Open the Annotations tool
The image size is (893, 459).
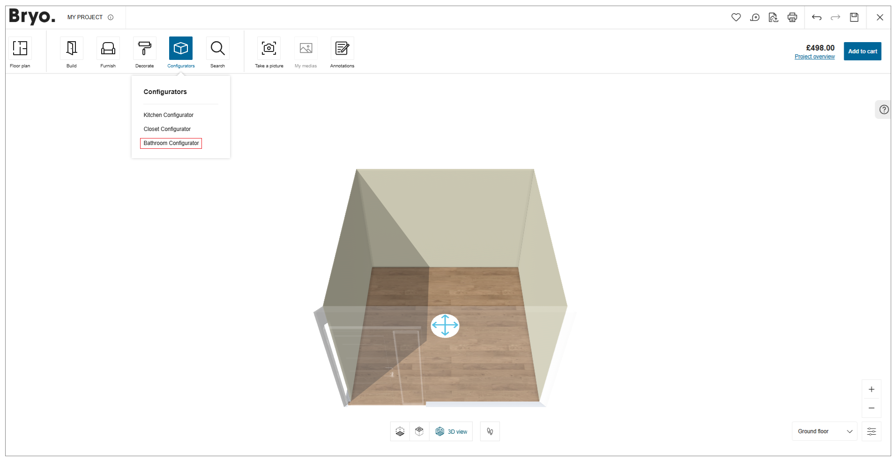pos(342,51)
